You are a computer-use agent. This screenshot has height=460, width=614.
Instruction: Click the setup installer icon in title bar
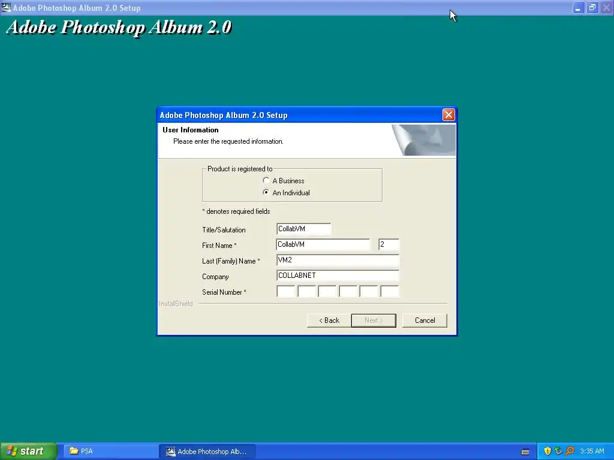tap(6, 7)
